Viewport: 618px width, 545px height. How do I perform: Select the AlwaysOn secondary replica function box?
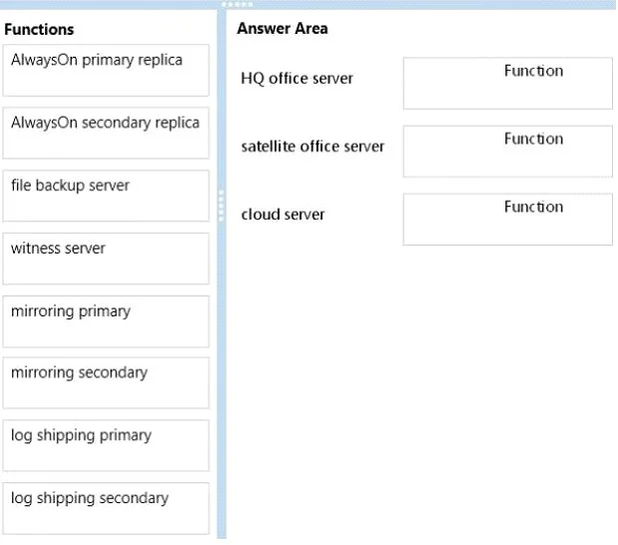click(106, 133)
